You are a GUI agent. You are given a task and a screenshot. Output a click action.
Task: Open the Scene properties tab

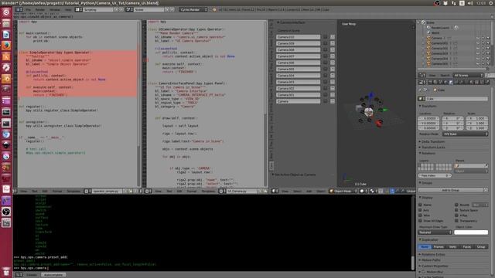tap(440, 83)
